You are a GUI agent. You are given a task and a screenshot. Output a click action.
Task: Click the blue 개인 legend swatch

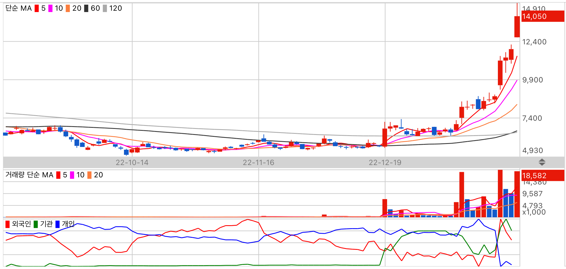(x=57, y=224)
